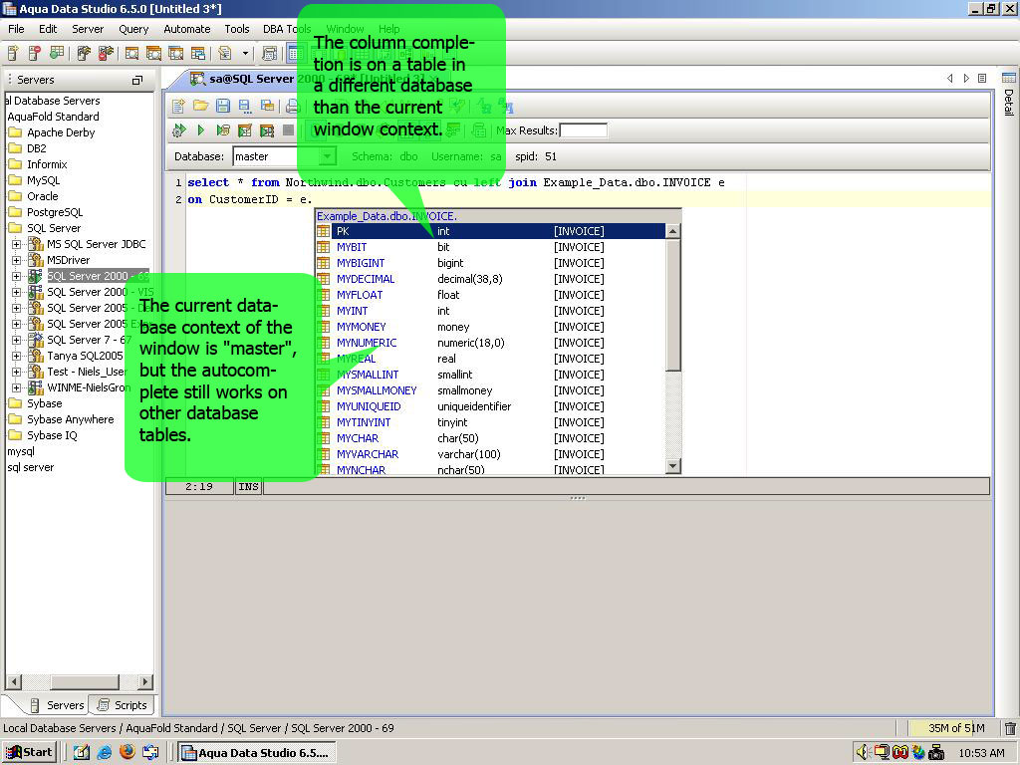
Task: Click the trash can garbage collect icon
Action: [1010, 728]
